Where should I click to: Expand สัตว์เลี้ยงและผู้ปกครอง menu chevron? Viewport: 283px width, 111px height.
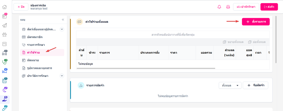(x=62, y=29)
